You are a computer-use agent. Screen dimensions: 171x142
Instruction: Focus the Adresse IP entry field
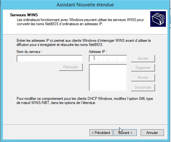coord(108,58)
